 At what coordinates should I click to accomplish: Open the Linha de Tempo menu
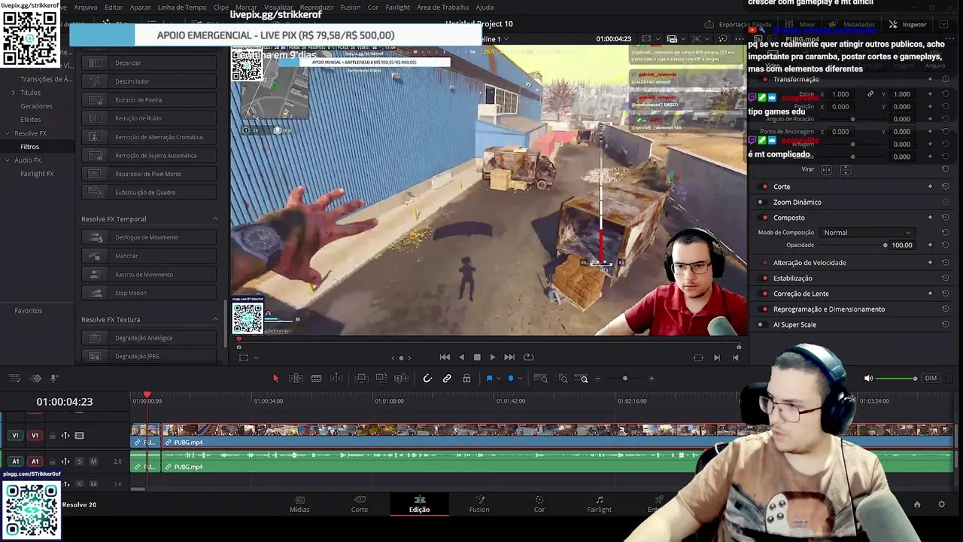pos(182,7)
